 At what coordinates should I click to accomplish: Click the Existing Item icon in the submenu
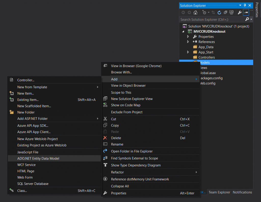tap(11, 100)
